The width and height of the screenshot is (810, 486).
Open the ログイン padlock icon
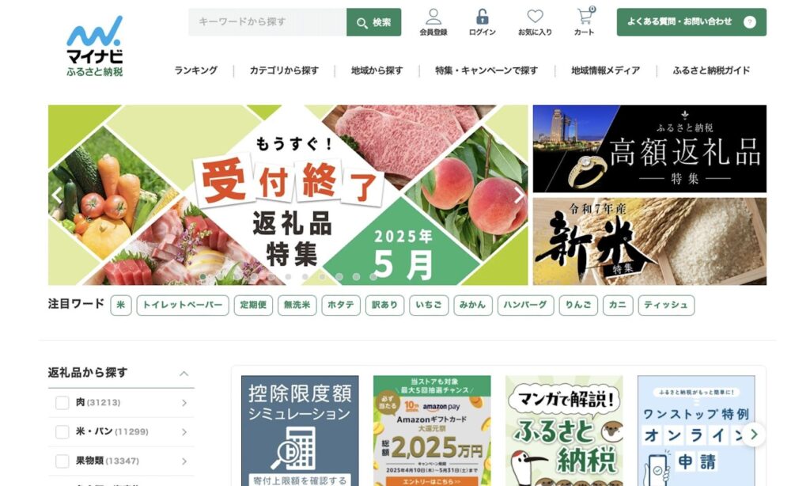pyautogui.click(x=482, y=17)
